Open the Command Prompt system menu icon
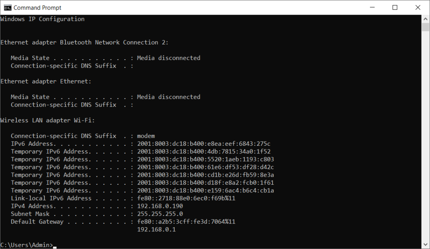This screenshot has width=430, height=249. [x=7, y=8]
